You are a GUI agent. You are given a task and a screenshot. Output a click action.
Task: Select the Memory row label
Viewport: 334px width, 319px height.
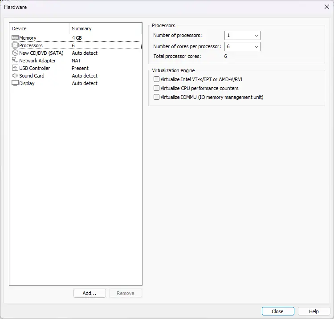[28, 38]
